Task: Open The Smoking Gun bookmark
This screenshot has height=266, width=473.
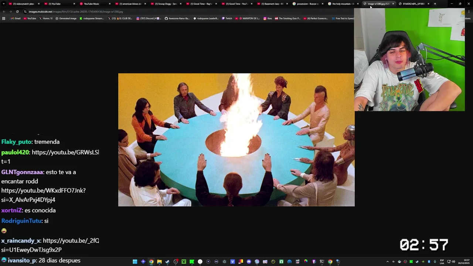Action: pos(287,18)
